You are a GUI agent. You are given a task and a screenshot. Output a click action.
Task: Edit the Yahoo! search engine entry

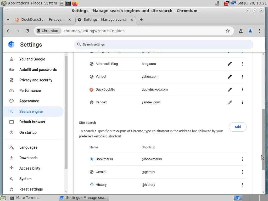coord(230,77)
